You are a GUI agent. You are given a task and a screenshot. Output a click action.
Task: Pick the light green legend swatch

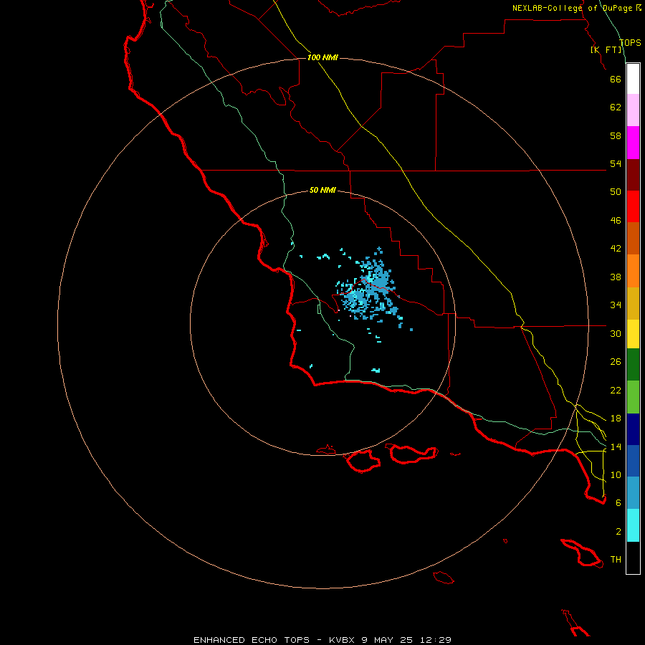[633, 397]
